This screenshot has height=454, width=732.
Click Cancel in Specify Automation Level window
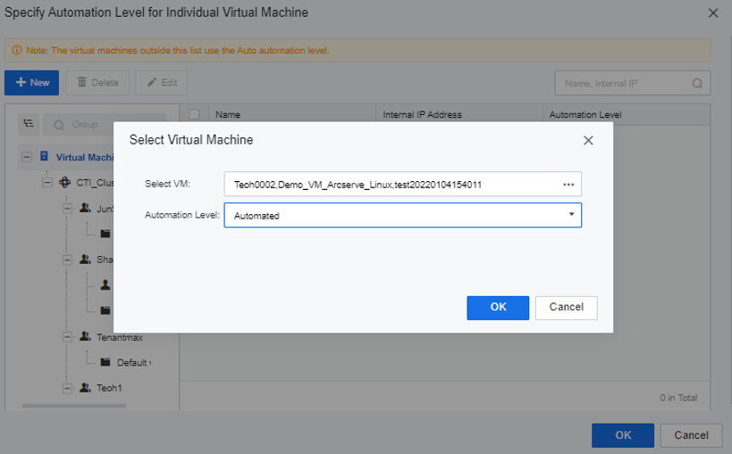(x=691, y=435)
